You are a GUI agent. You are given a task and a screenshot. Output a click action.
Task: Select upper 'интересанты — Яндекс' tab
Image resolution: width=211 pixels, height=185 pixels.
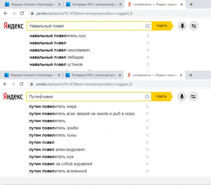click(155, 4)
